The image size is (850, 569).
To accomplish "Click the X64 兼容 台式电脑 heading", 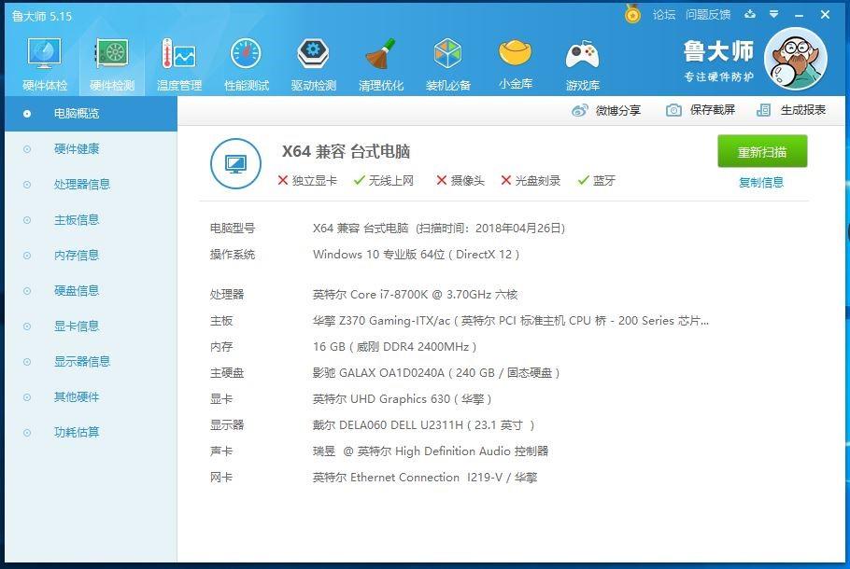I will pyautogui.click(x=346, y=151).
